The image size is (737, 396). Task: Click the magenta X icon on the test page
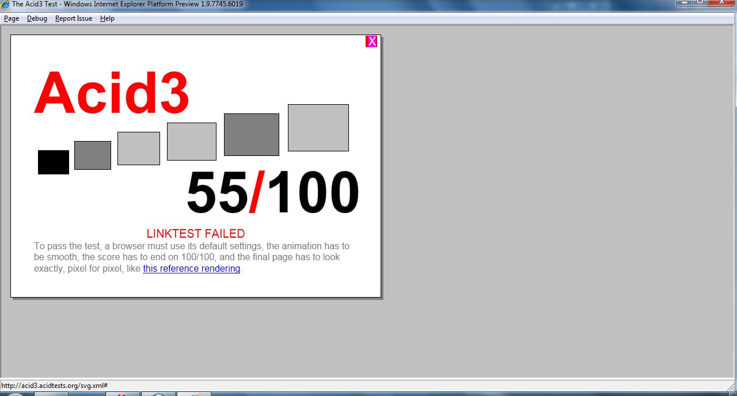pos(372,41)
